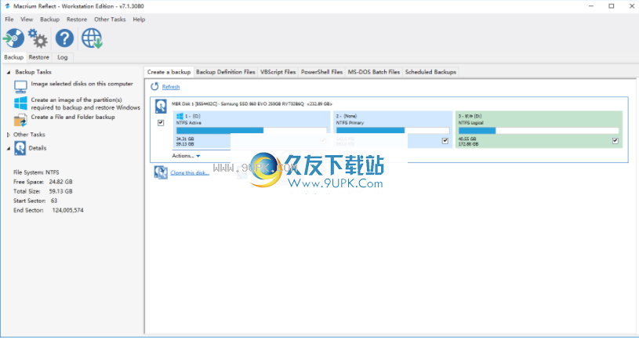Open the Backup Definition Files tab

click(225, 72)
